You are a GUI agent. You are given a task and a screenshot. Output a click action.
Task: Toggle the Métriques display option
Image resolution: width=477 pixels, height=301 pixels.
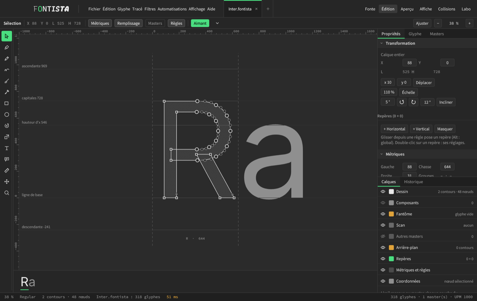pos(100,23)
